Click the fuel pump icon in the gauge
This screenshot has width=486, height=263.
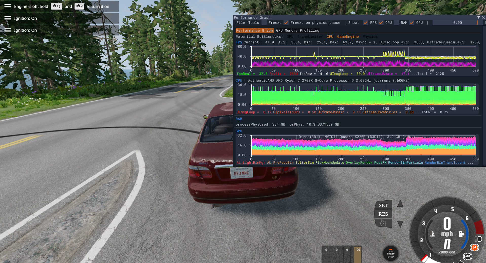click(x=461, y=234)
